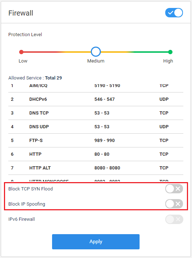Set protection level to Low
This screenshot has width=192, height=258.
(21, 52)
